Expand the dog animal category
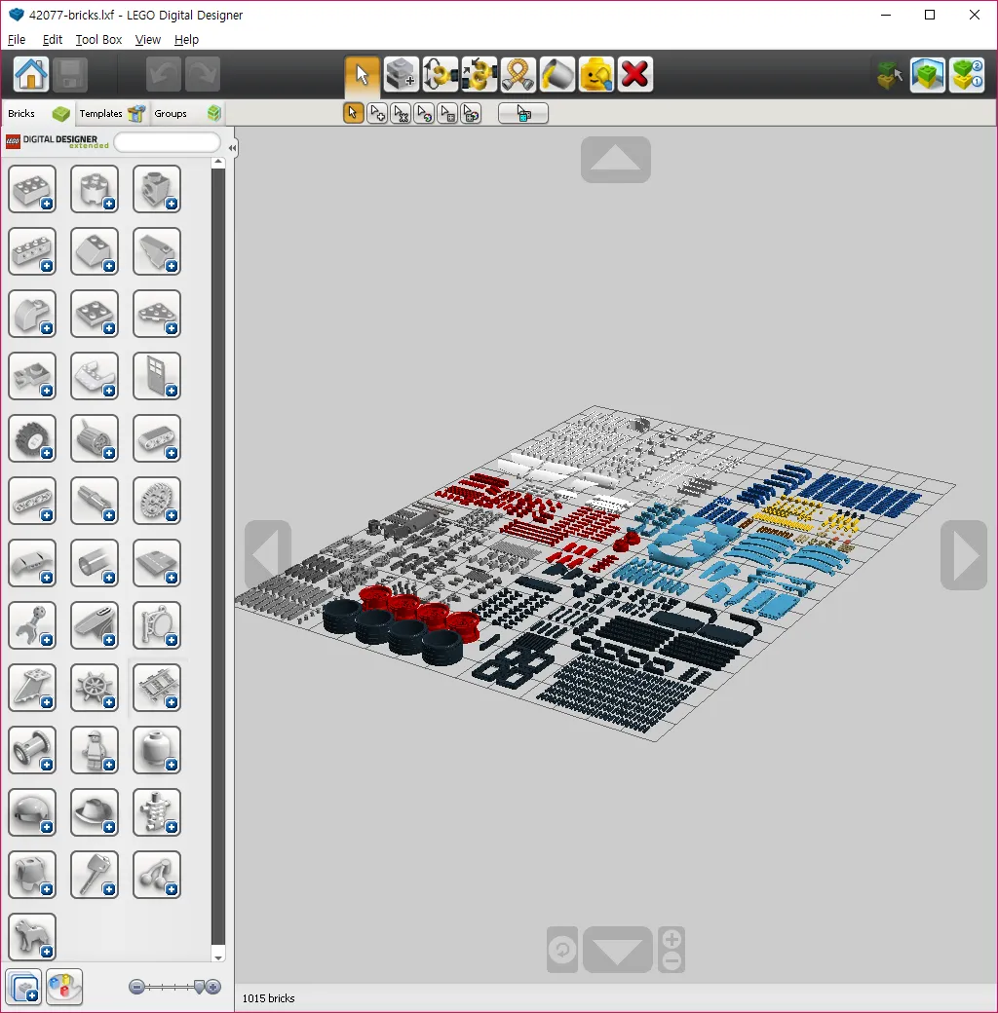This screenshot has width=998, height=1013. 32,937
